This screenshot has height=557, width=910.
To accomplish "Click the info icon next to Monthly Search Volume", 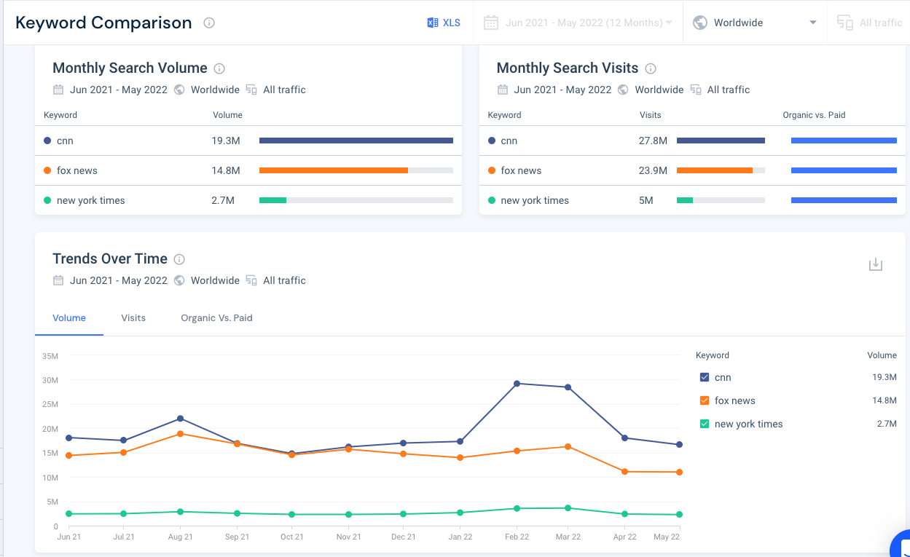I will point(220,68).
